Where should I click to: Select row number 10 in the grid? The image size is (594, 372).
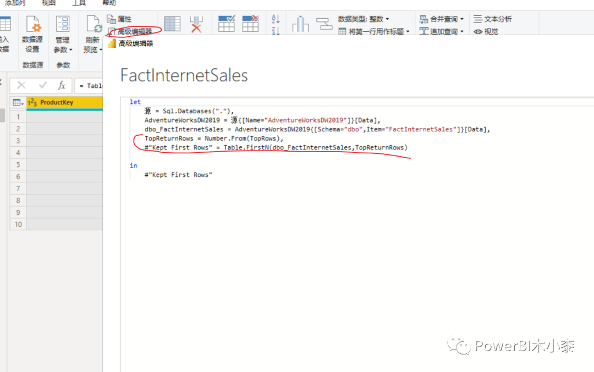tap(18, 224)
